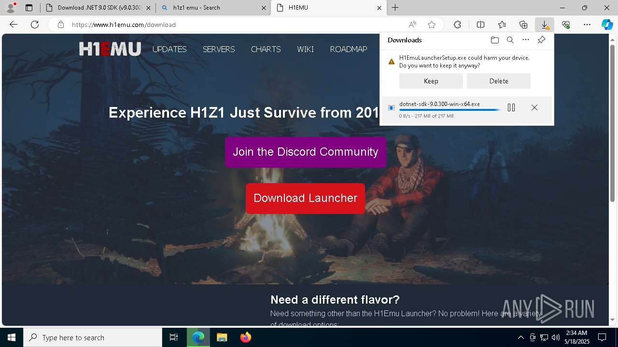The height and width of the screenshot is (347, 618).
Task: Open Task View on taskbar
Action: click(x=174, y=337)
